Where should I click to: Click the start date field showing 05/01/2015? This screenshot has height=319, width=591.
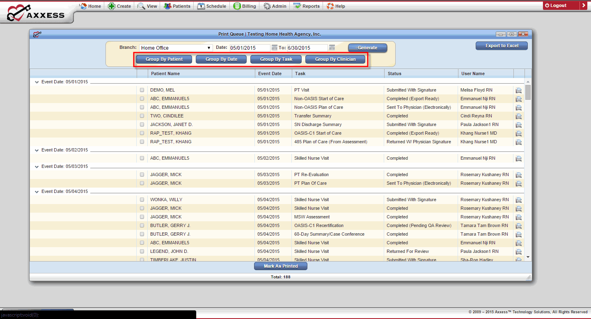250,48
